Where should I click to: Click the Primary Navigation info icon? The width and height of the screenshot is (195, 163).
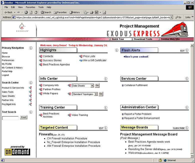click(x=31, y=48)
